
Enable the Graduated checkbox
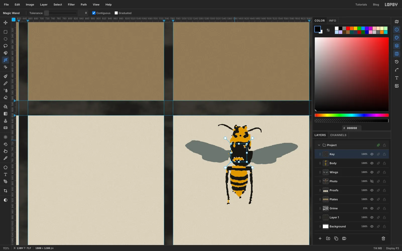click(116, 13)
